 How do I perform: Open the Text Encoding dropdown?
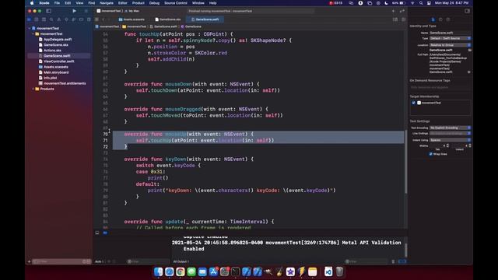pos(450,128)
